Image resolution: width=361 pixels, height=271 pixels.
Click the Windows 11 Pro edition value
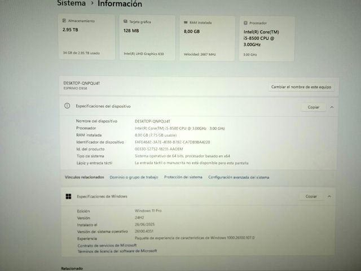[148, 211]
